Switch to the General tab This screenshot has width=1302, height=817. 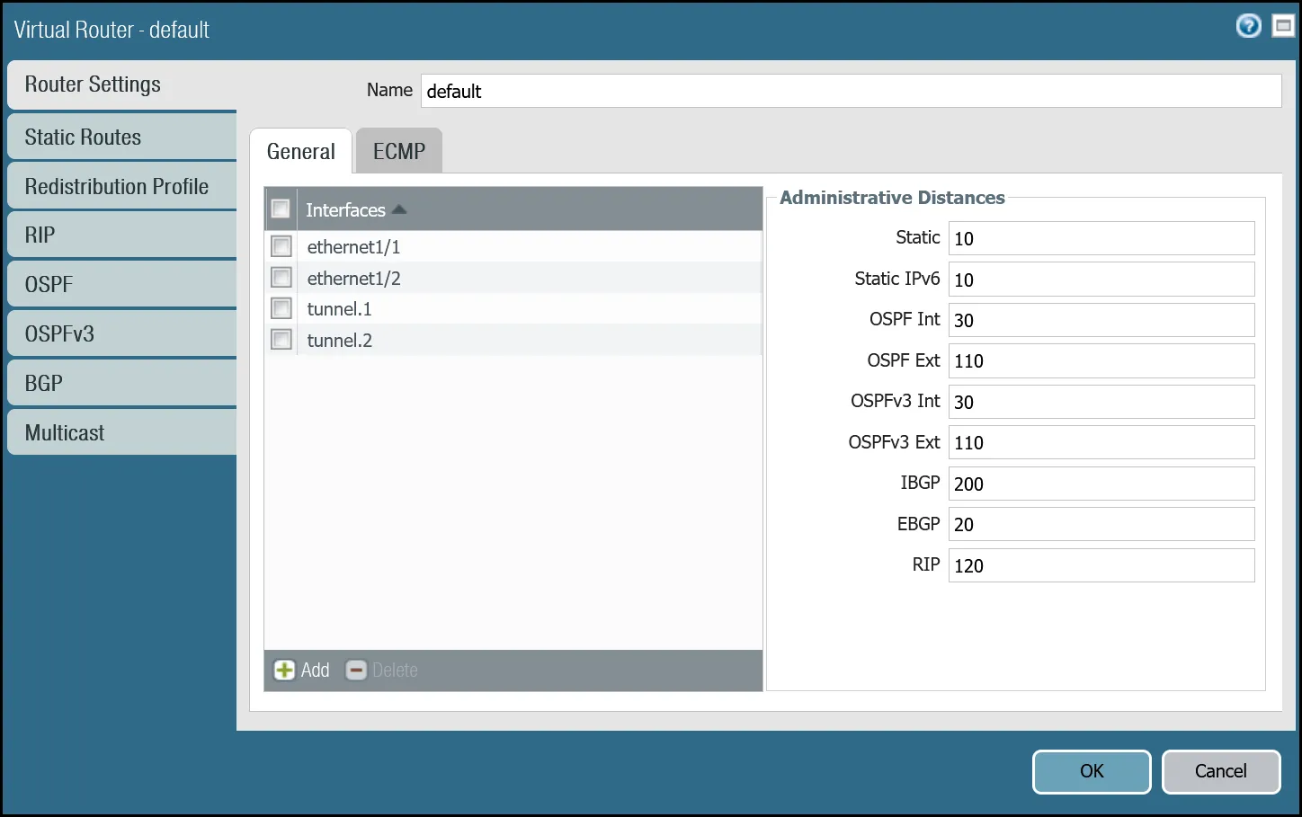coord(301,151)
